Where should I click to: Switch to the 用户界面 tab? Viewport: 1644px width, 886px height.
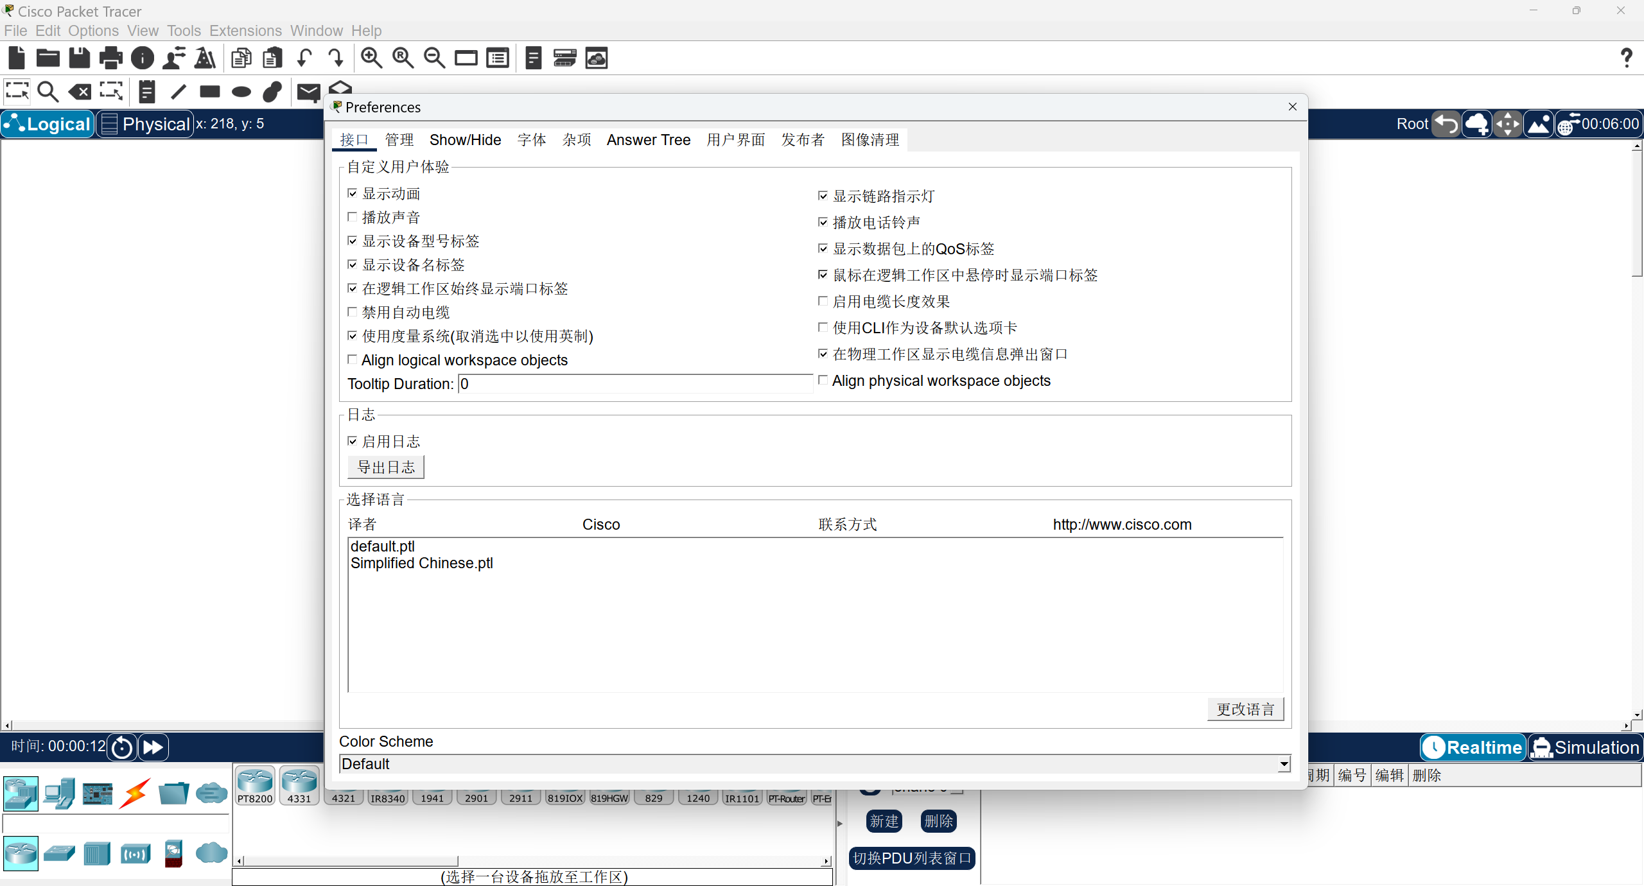click(x=736, y=140)
